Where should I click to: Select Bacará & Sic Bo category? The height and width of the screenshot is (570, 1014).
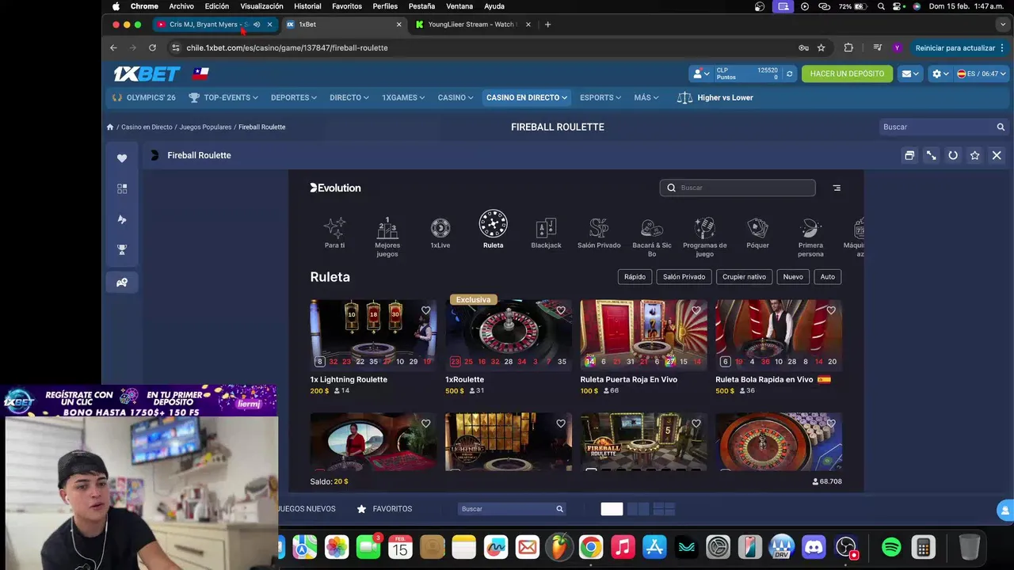click(652, 237)
